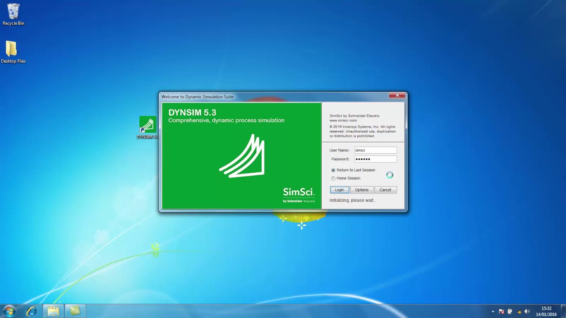Click the 'Initializing, please wait...' status text
The height and width of the screenshot is (318, 566).
353,200
